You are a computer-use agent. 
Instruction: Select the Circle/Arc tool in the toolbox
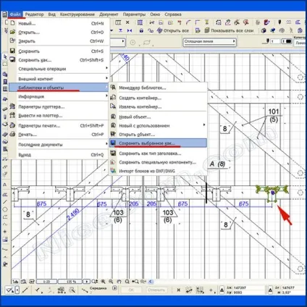[x=5, y=209]
